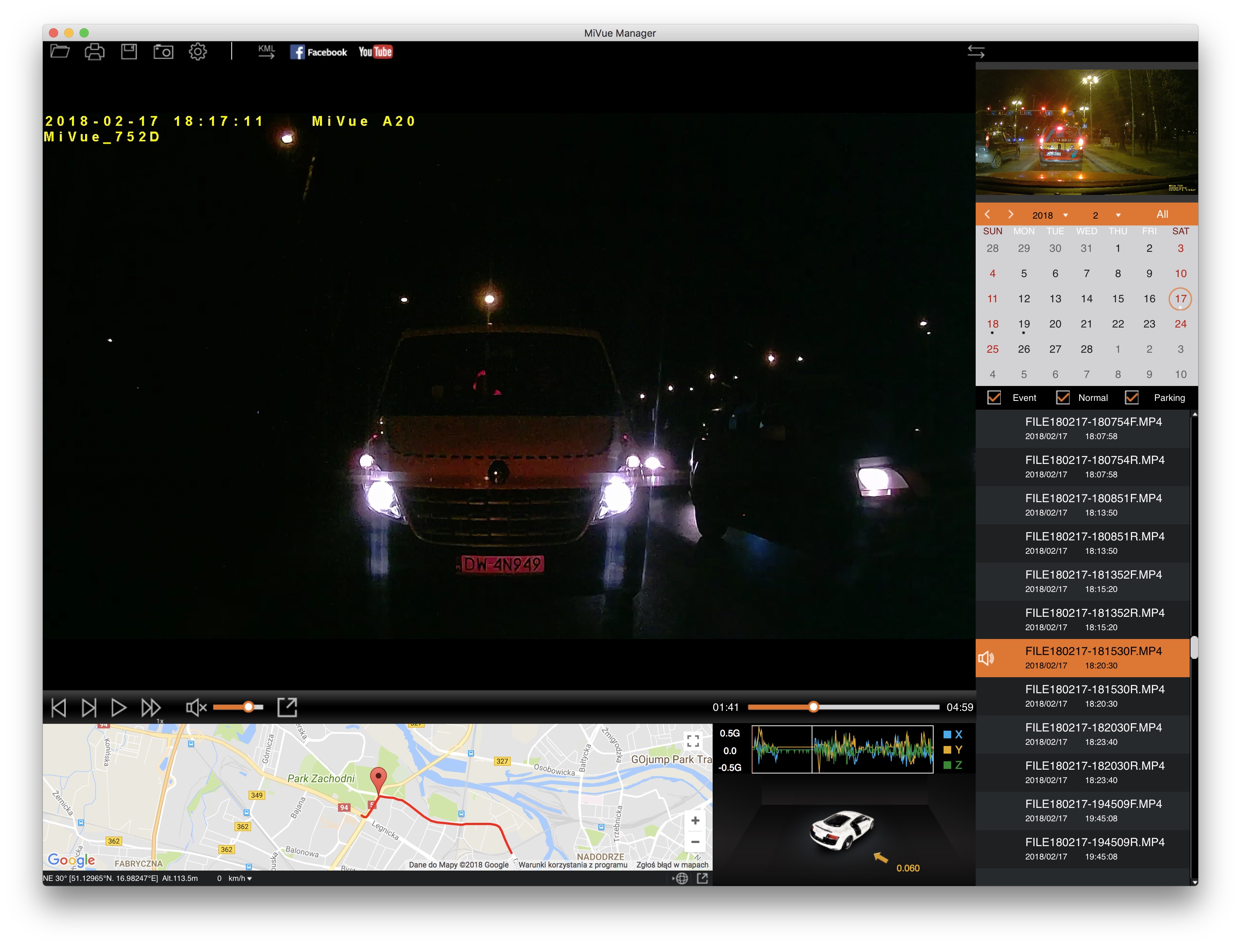Open settings gear icon
This screenshot has width=1241, height=947.
(x=198, y=52)
